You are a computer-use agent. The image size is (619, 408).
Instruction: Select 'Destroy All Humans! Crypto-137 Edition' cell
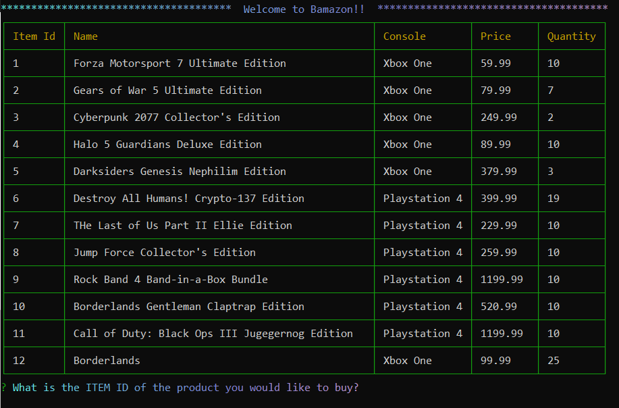(x=189, y=199)
